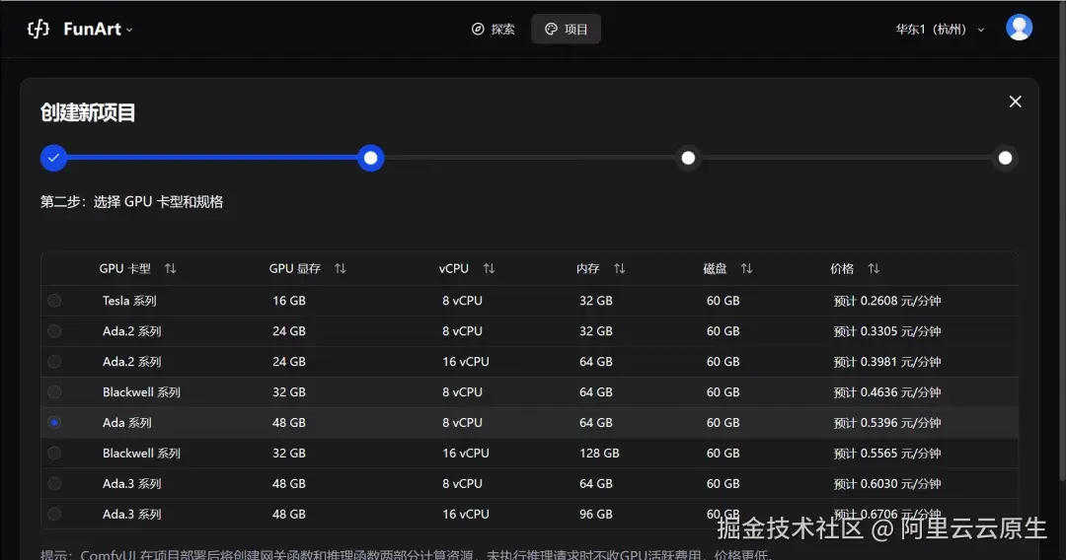Switch to the 项目 project tab
Screen dimensions: 1066x560
566,29
